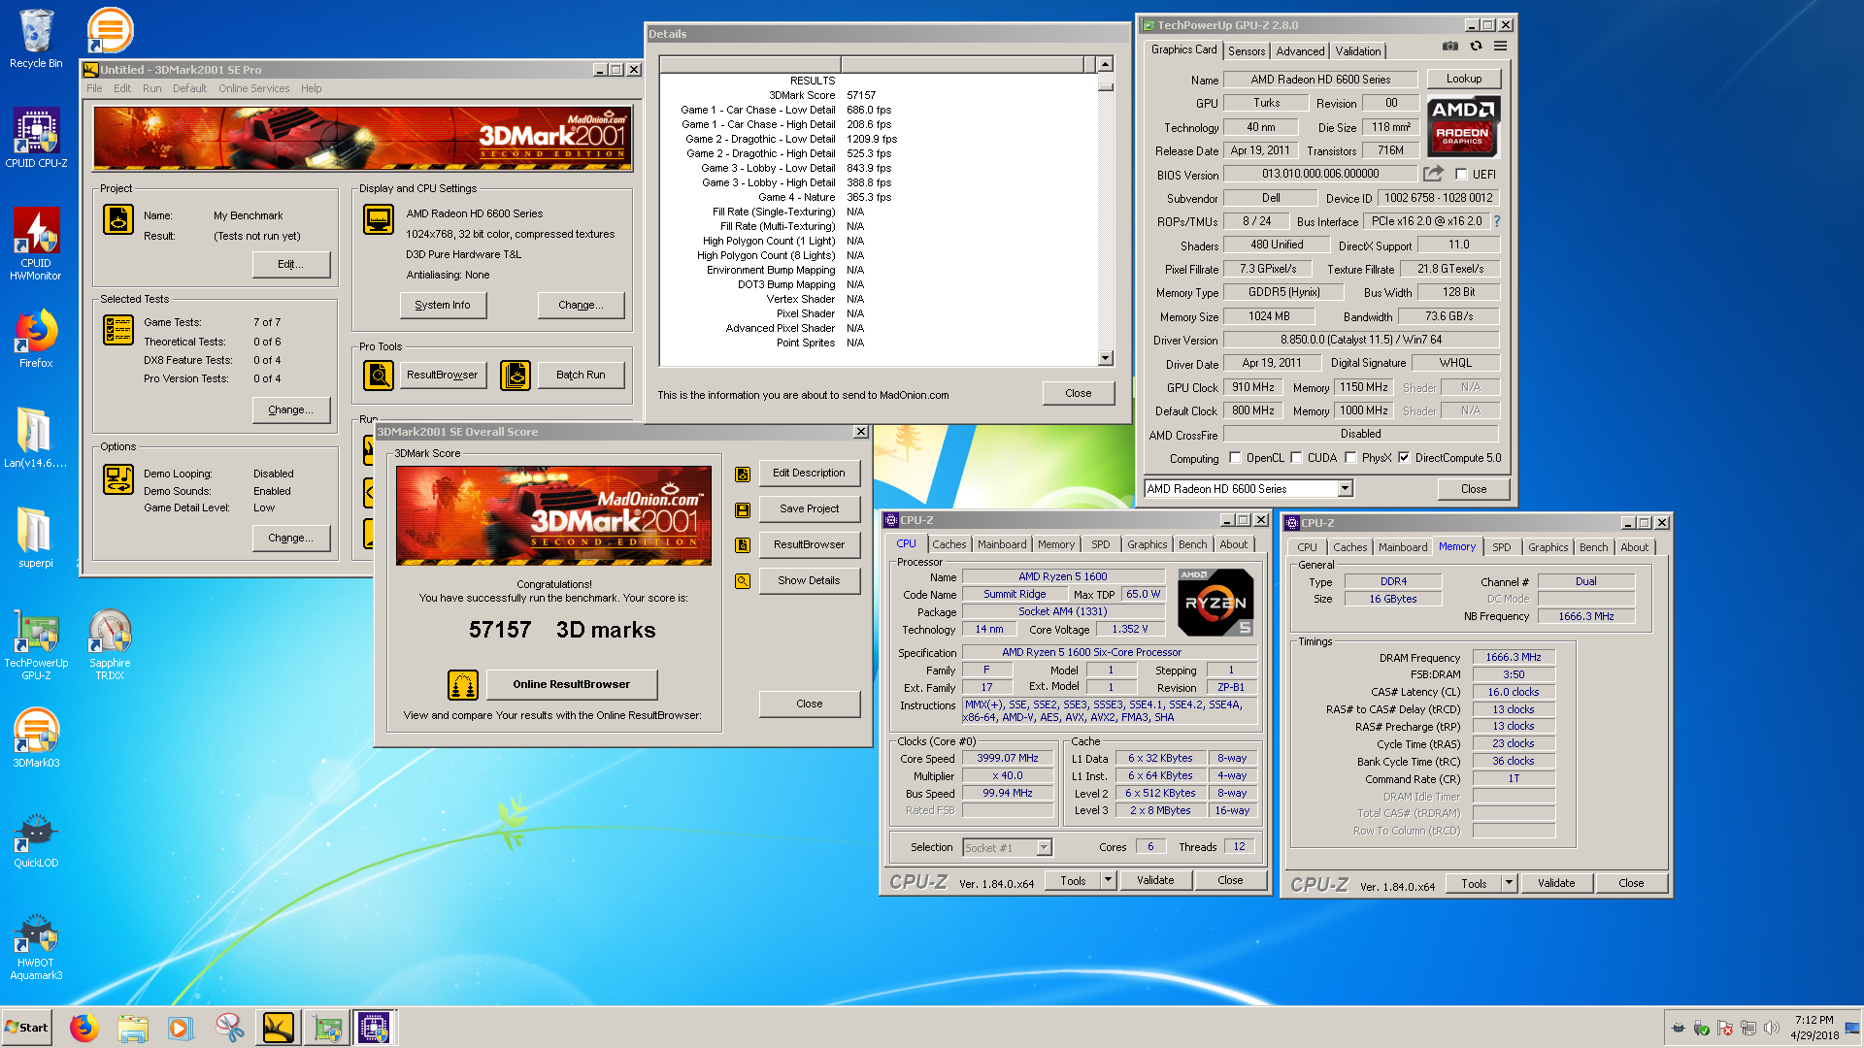The image size is (1864, 1048).
Task: Click the Save Project floppy disk icon
Action: coord(743,509)
